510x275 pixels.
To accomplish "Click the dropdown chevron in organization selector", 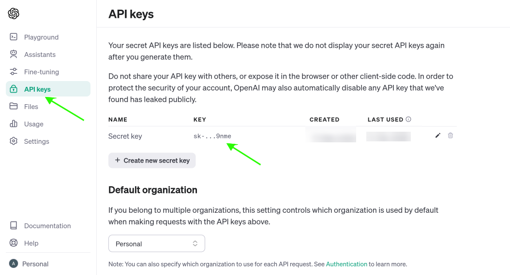I will tap(195, 244).
